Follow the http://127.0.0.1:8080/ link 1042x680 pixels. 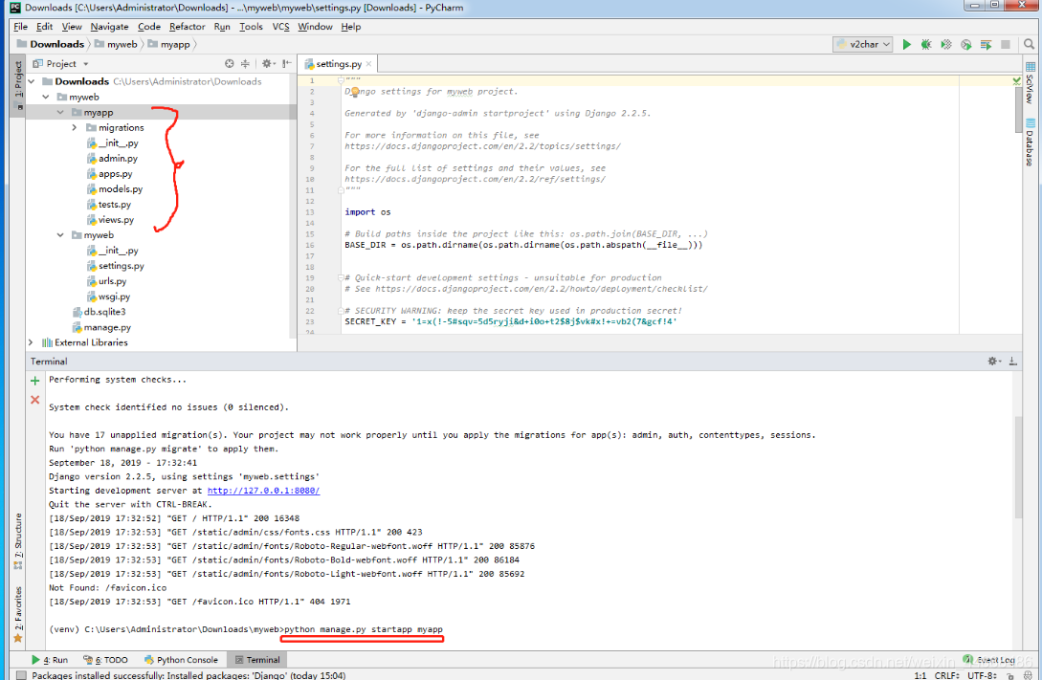263,491
